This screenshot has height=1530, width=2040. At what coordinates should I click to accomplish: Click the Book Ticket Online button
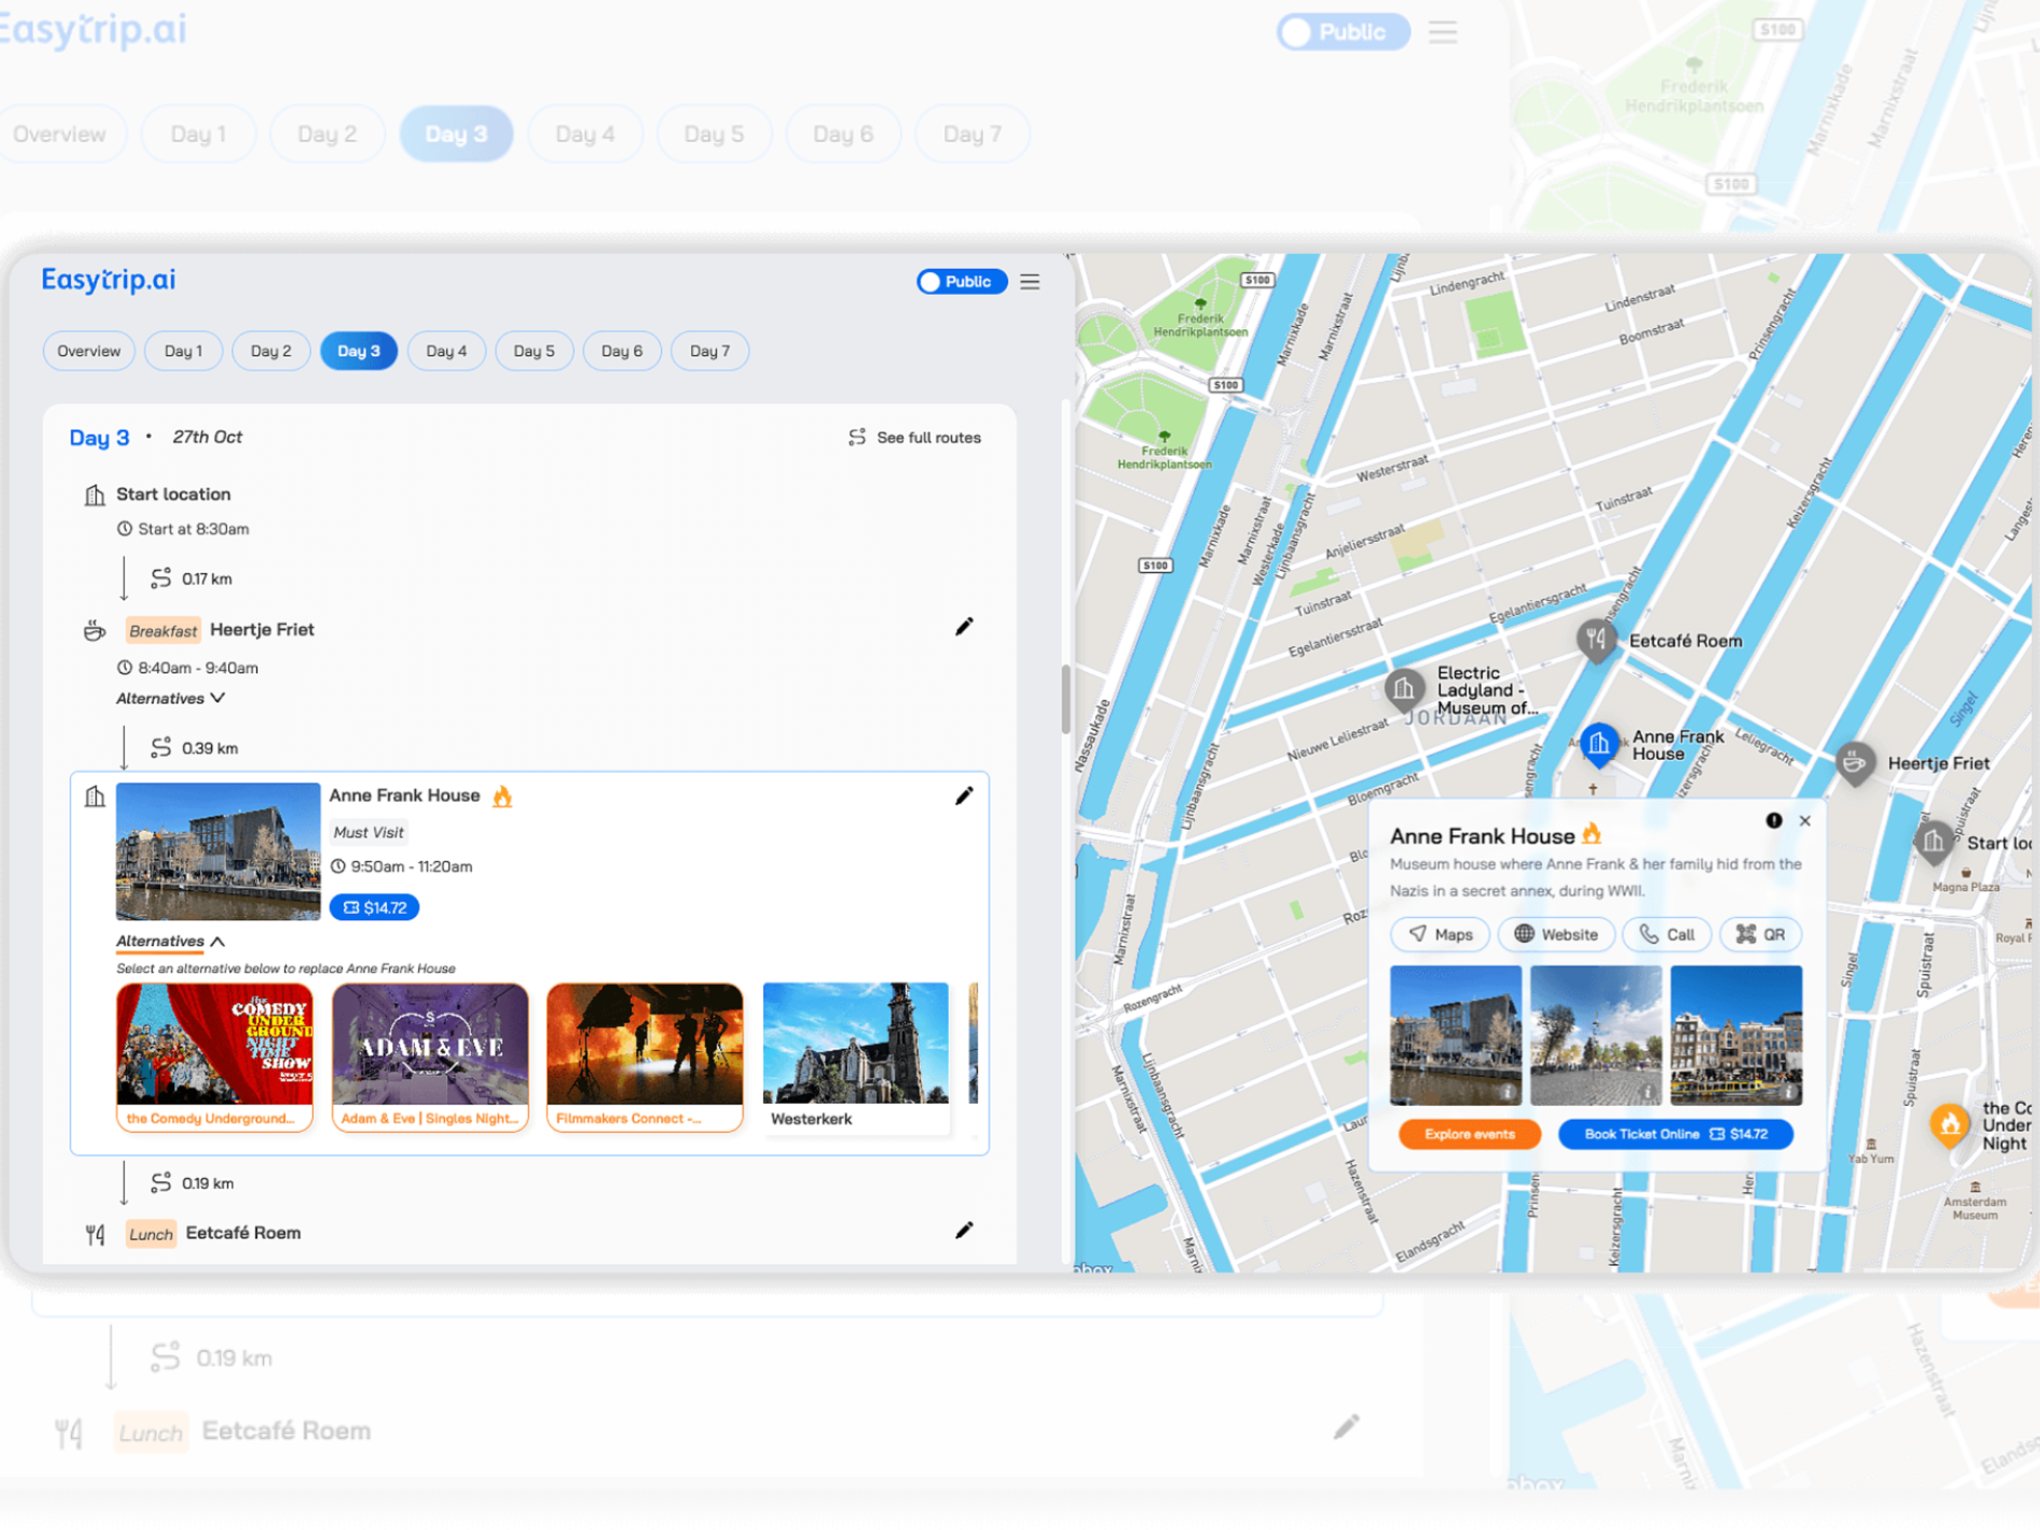pyautogui.click(x=1675, y=1134)
